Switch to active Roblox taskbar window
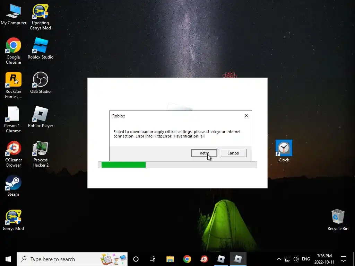This screenshot has width=355, height=266. tap(238, 259)
